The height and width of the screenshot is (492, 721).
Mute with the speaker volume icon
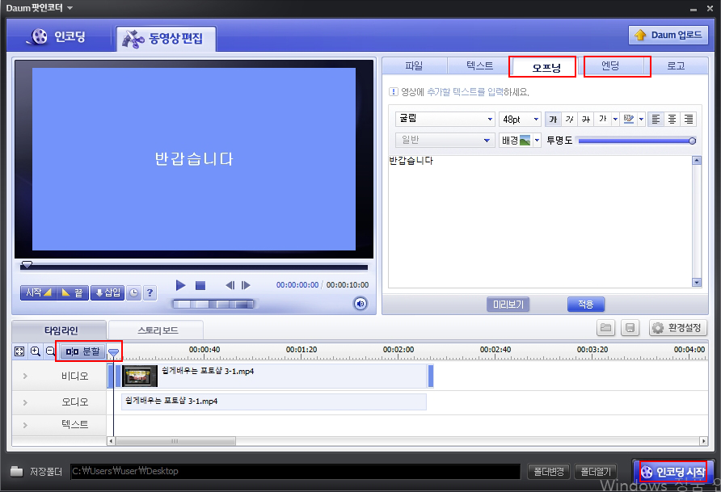click(x=360, y=304)
